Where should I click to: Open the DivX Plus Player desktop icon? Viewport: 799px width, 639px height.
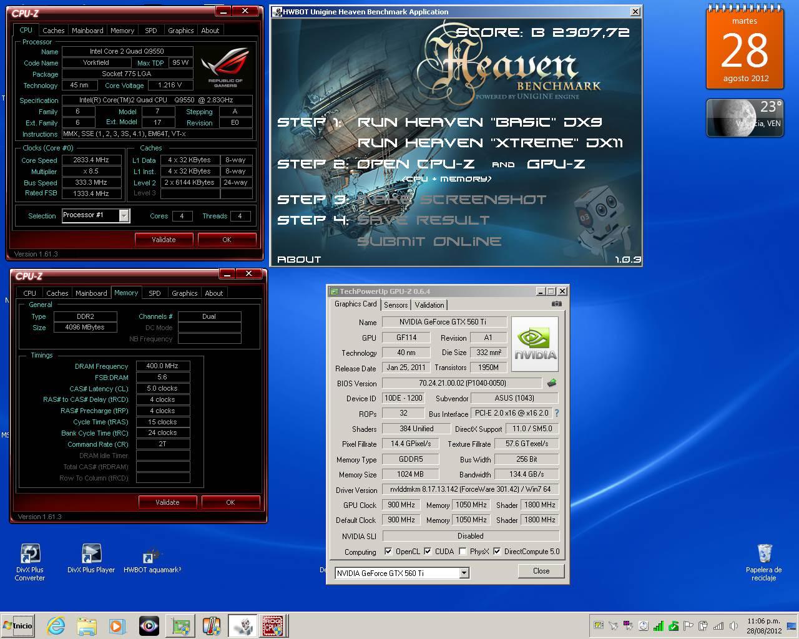click(x=91, y=559)
